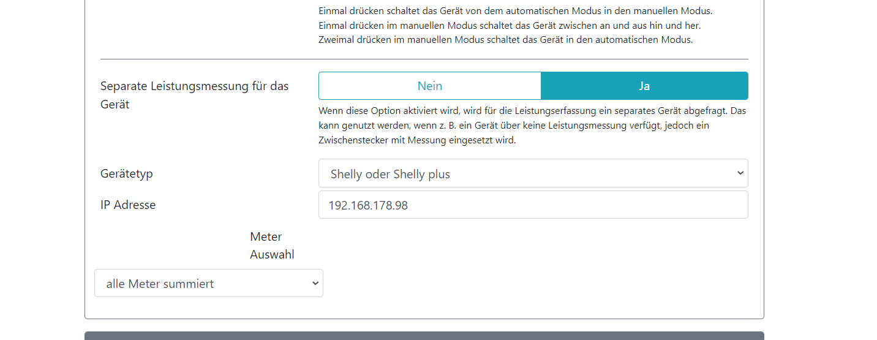Select "Nein" for separate Leistungsmessung

click(x=430, y=86)
